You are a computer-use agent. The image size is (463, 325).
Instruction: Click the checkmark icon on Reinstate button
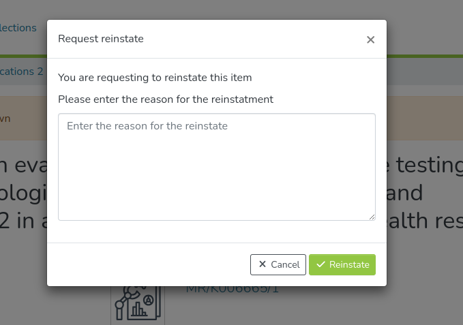point(320,264)
